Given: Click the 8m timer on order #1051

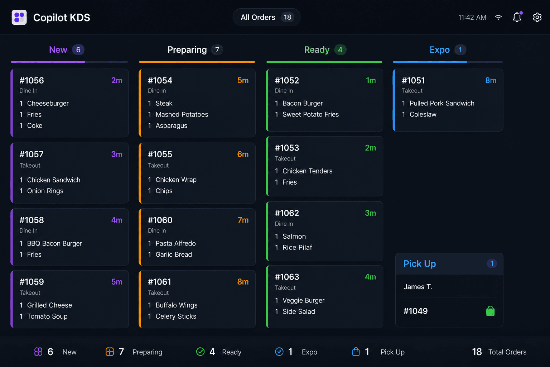Looking at the screenshot, I should (491, 80).
